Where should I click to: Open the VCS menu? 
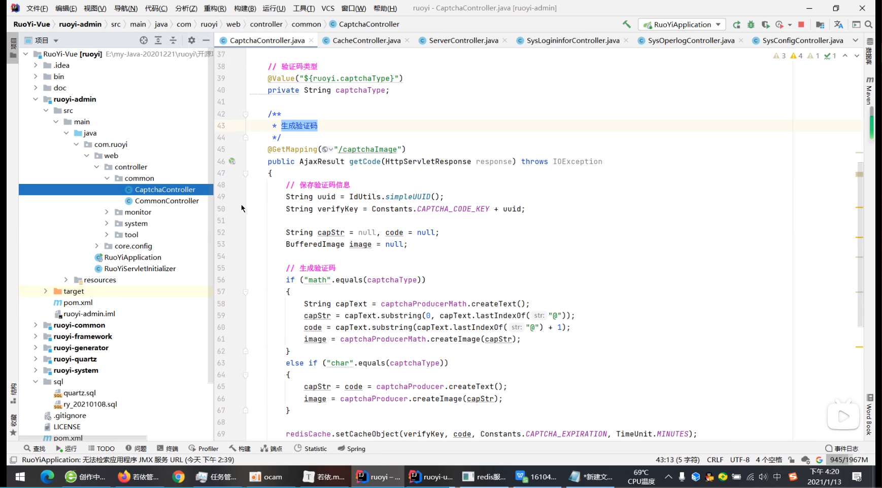(x=328, y=8)
